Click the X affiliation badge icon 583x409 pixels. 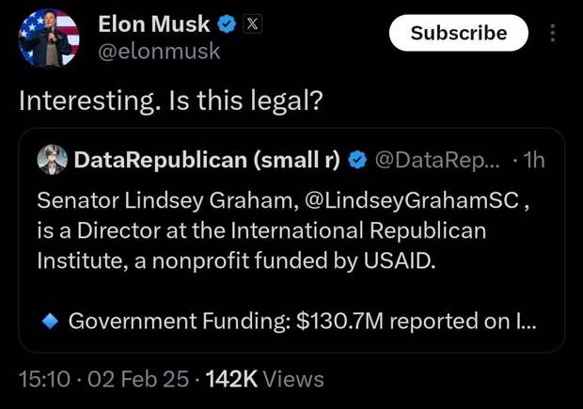click(x=252, y=24)
